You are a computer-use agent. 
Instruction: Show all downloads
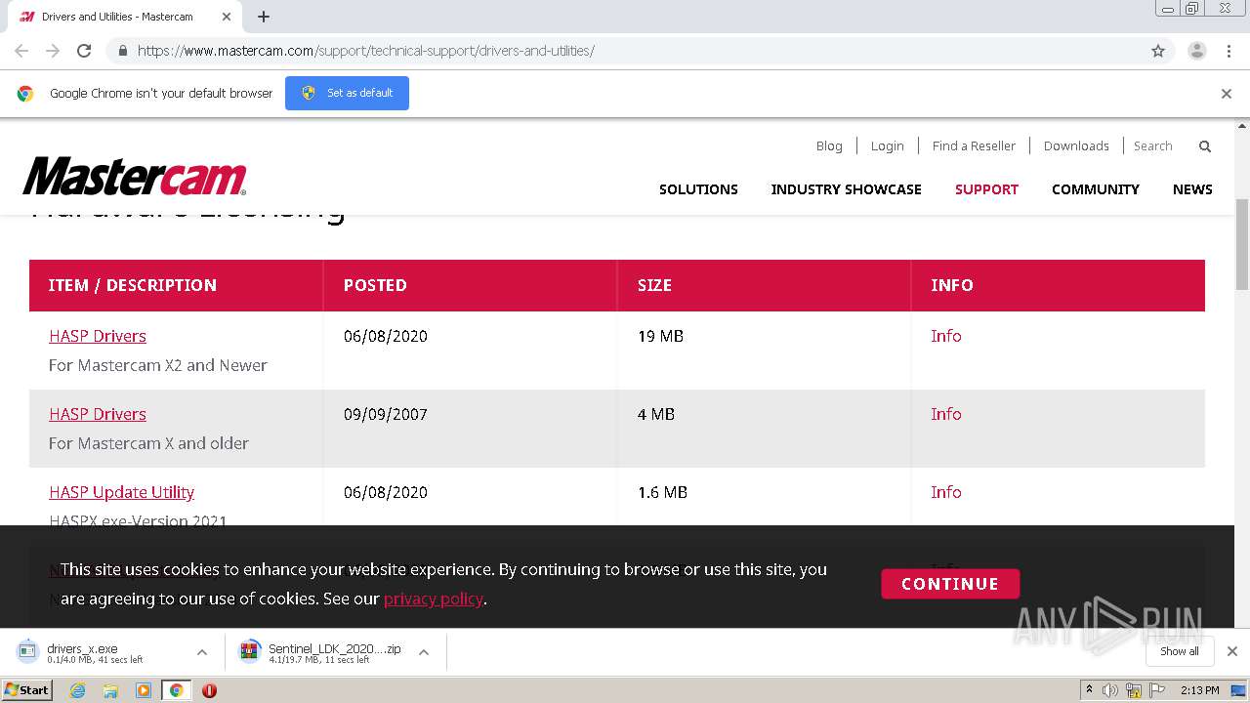[x=1180, y=651]
